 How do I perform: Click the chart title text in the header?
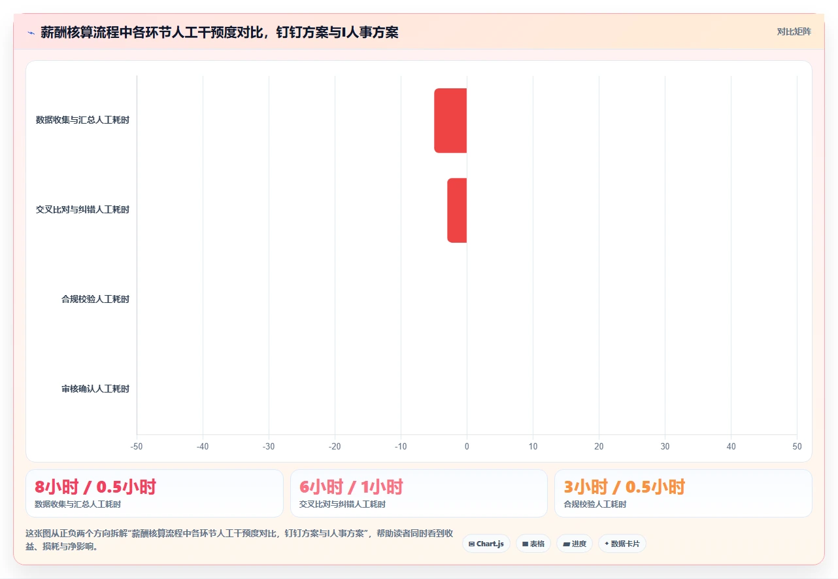point(220,32)
